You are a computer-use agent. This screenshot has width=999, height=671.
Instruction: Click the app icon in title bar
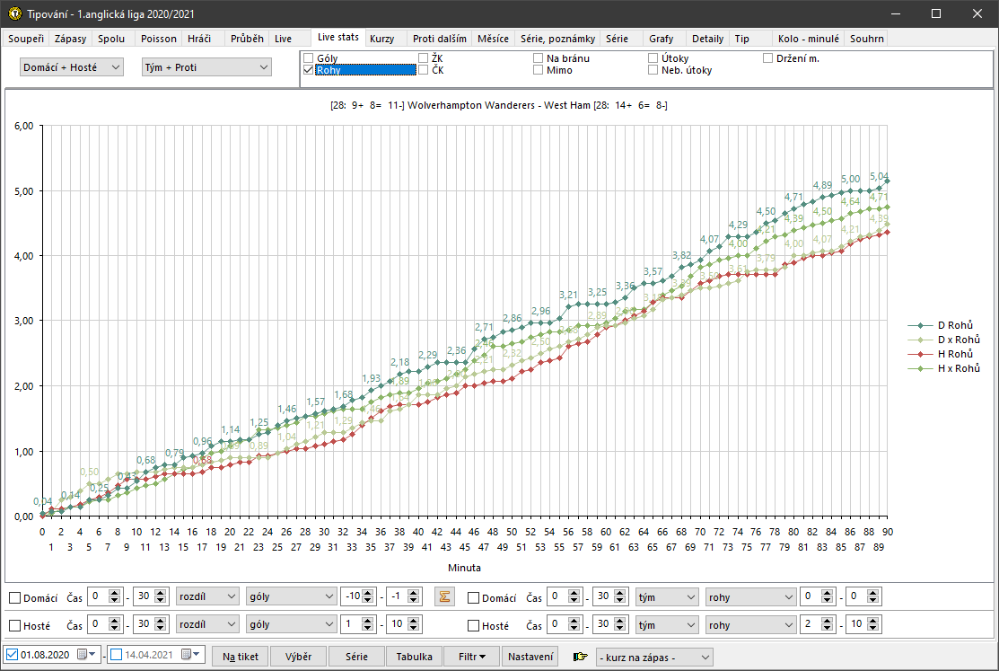[x=14, y=14]
